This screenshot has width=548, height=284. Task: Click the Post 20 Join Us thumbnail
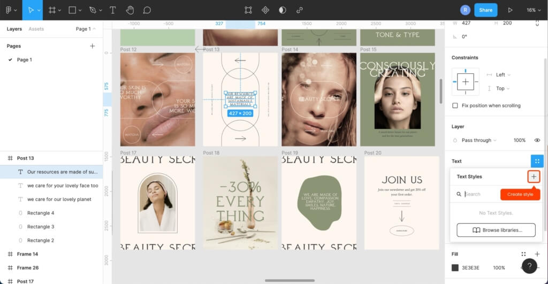click(x=401, y=203)
